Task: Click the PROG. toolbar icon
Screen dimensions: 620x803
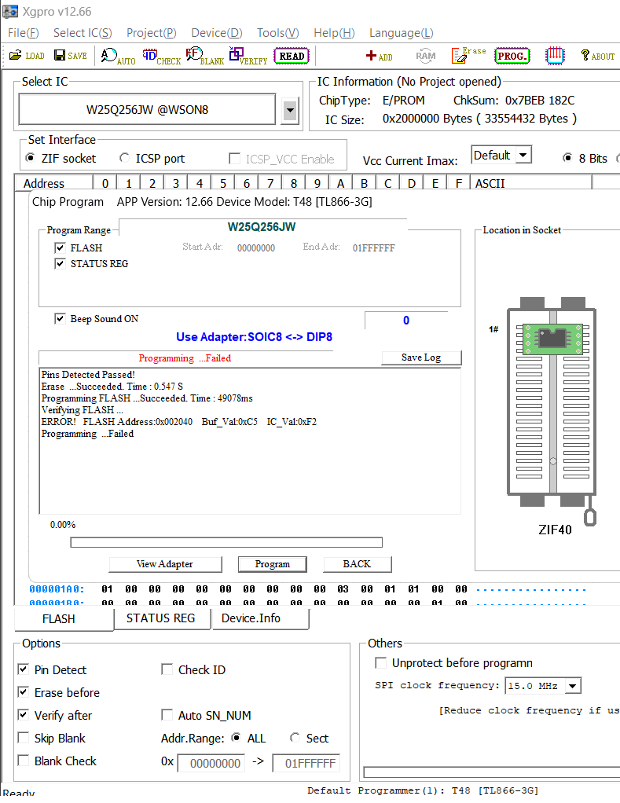Action: [512, 56]
